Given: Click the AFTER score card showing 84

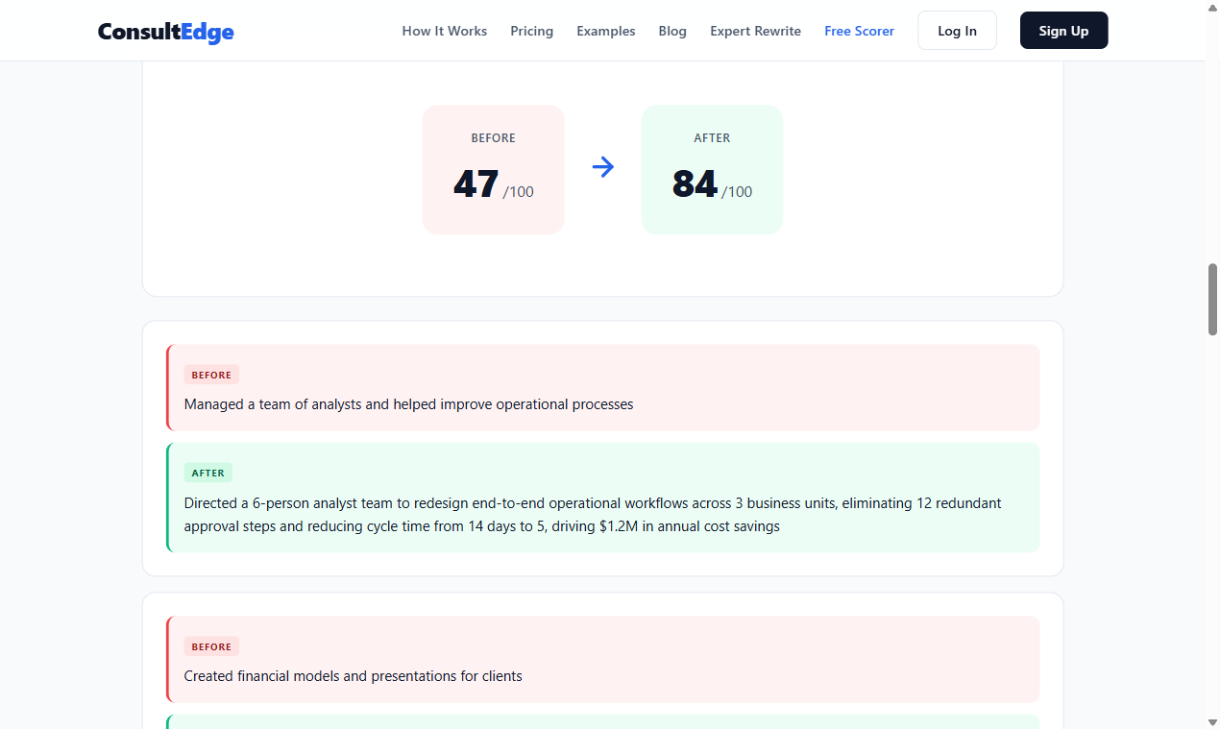Looking at the screenshot, I should (712, 169).
